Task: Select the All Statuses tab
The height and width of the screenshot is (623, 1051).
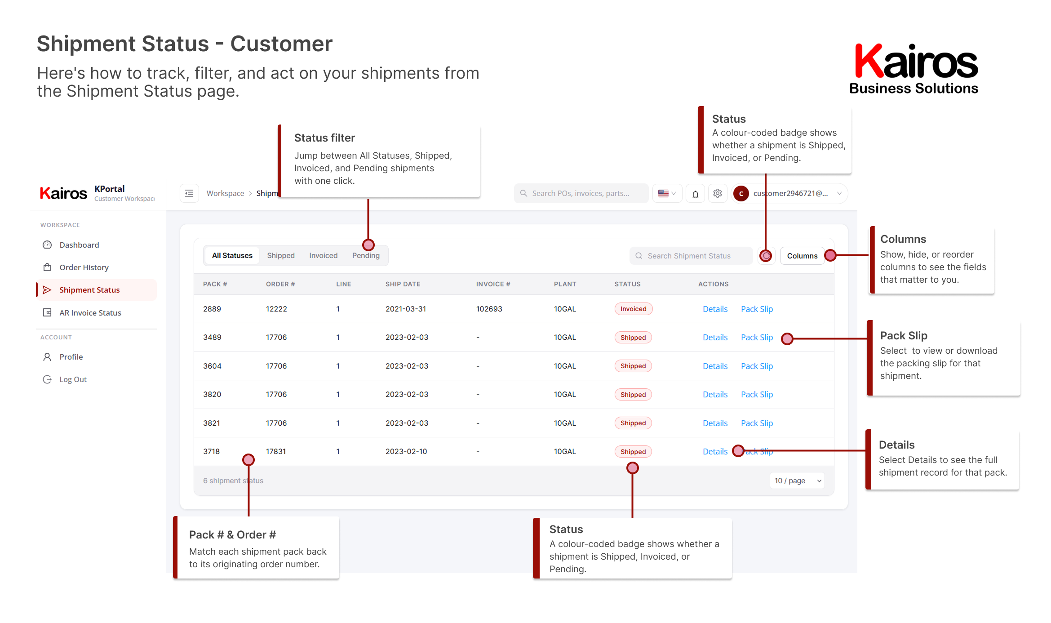Action: [x=232, y=256]
